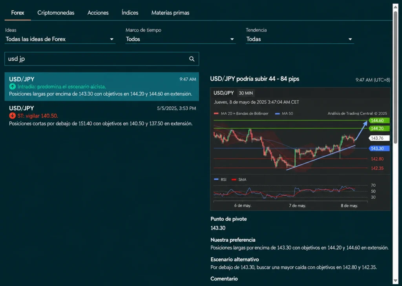The image size is (402, 286).
Task: Switch to the Acciones tab
Action: coord(98,13)
